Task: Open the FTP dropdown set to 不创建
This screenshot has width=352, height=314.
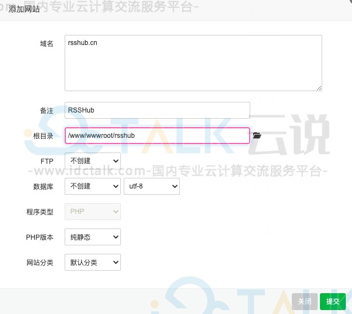Action: coord(92,161)
